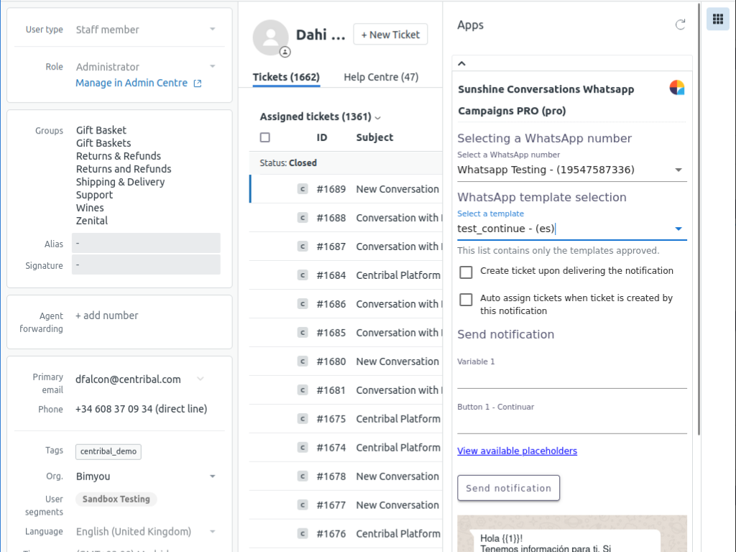736x552 pixels.
Task: Click the closed status icon for ticket #1674
Action: pos(303,448)
